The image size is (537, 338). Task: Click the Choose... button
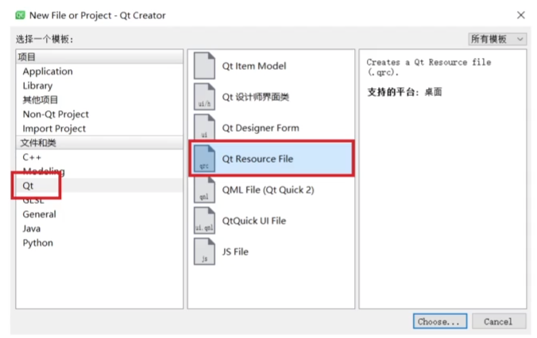(440, 321)
